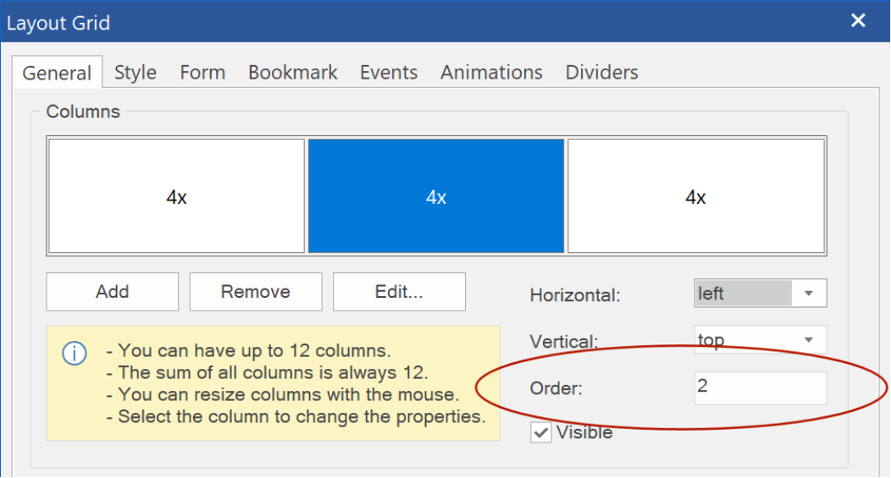
Task: Switch to the Style tab
Action: pos(136,73)
